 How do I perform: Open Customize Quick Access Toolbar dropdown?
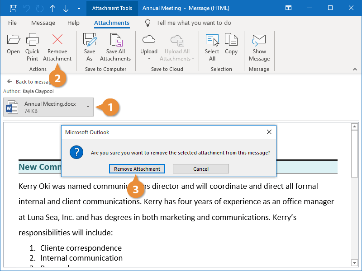point(79,8)
